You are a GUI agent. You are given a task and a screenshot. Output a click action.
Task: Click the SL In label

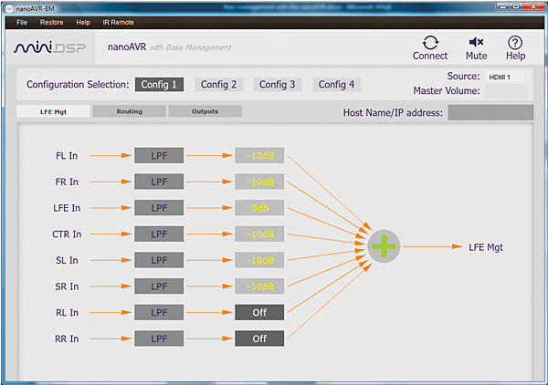pos(67,260)
